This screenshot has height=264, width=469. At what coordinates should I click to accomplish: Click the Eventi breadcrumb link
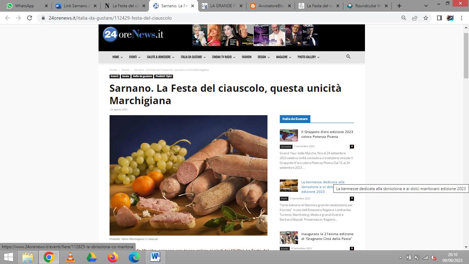coord(125,70)
